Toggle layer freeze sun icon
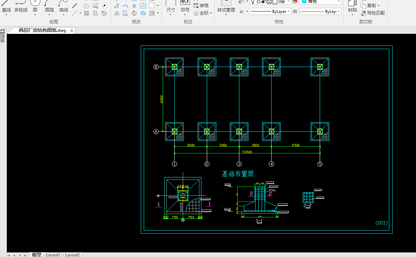416x257 pixels. [x=259, y=2]
